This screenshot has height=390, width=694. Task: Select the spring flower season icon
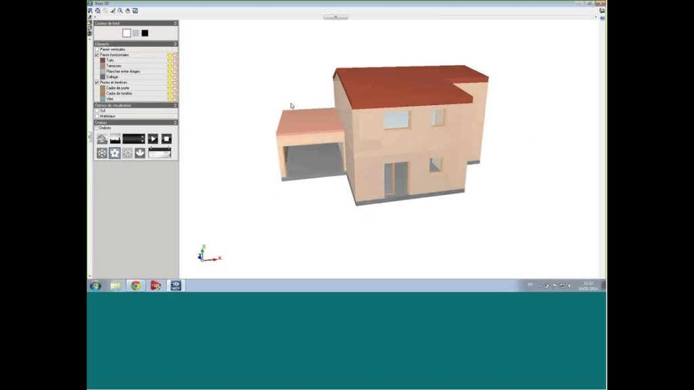[x=115, y=153]
